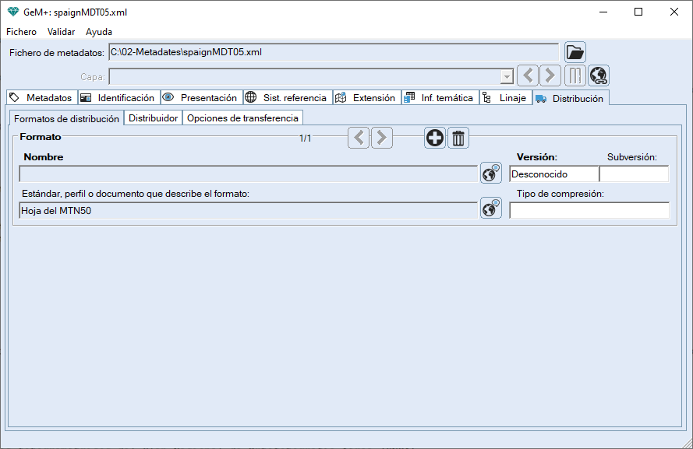Delete current format using trash icon
The width and height of the screenshot is (693, 449).
click(x=458, y=139)
